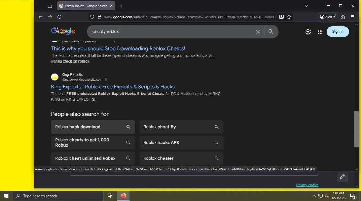Show hidden system tray icons
Image resolution: width=361 pixels, height=201 pixels.
coord(314,196)
